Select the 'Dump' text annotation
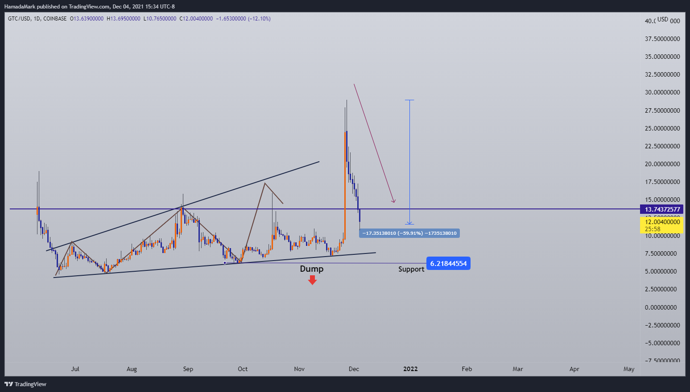Screen dimensions: 690x392 [311, 269]
